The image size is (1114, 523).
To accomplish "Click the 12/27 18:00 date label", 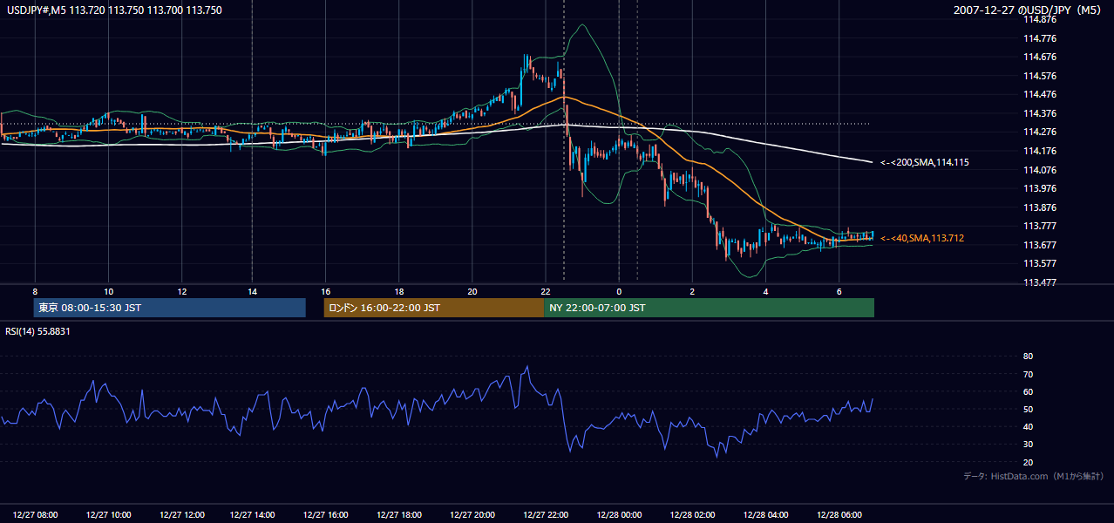I will (400, 515).
